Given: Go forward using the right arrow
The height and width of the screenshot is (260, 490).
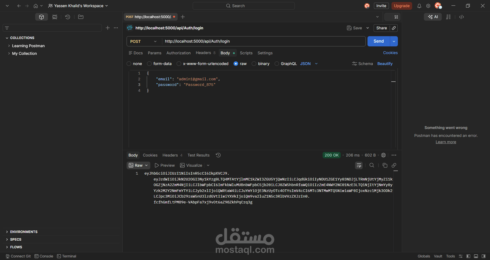Looking at the screenshot, I should [x=27, y=6].
